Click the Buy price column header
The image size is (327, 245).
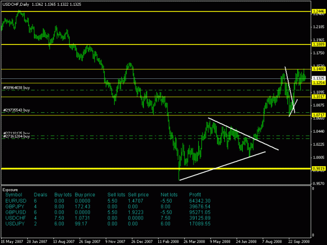(x=85, y=195)
